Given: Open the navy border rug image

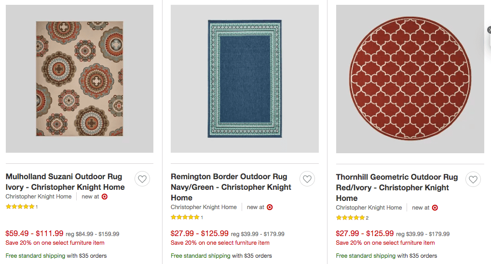Looking at the screenshot, I should tap(245, 79).
